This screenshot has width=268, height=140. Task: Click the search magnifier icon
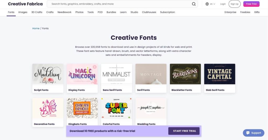194,4
